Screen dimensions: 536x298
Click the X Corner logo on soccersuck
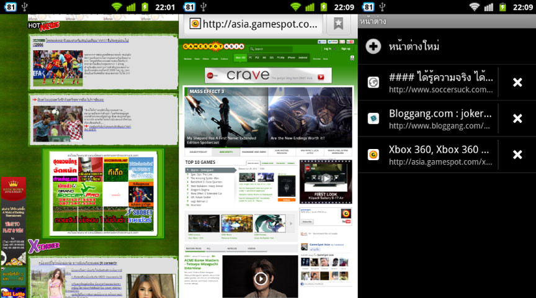(43, 246)
